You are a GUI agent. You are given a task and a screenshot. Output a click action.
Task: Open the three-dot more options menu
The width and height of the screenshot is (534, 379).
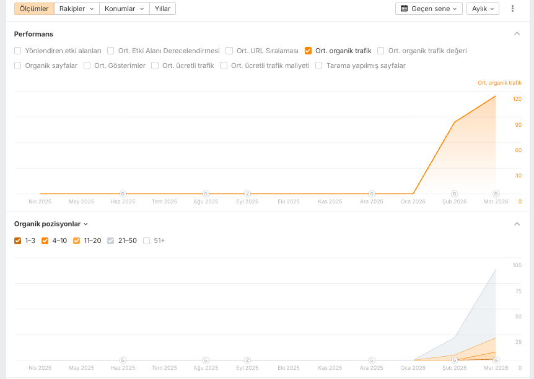pos(512,9)
